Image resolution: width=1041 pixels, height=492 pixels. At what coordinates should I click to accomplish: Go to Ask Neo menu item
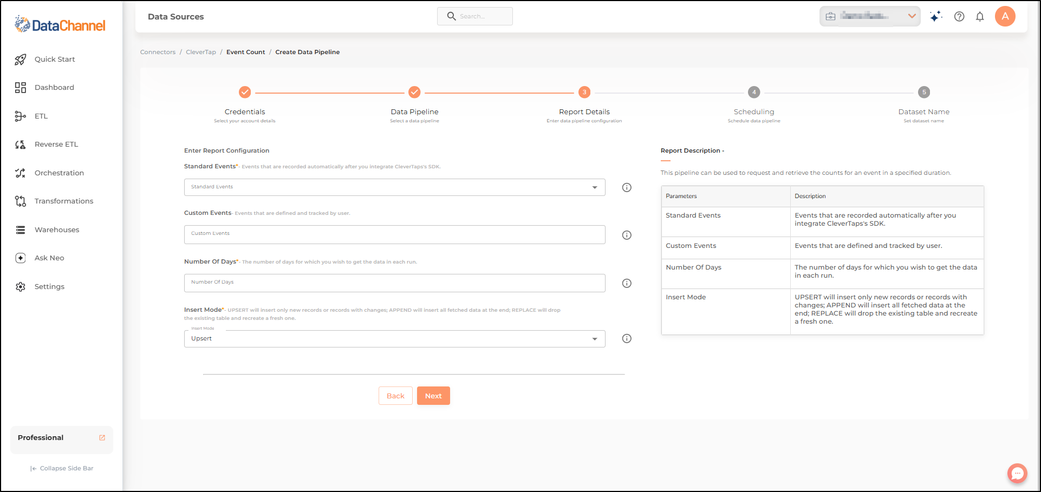pyautogui.click(x=49, y=258)
